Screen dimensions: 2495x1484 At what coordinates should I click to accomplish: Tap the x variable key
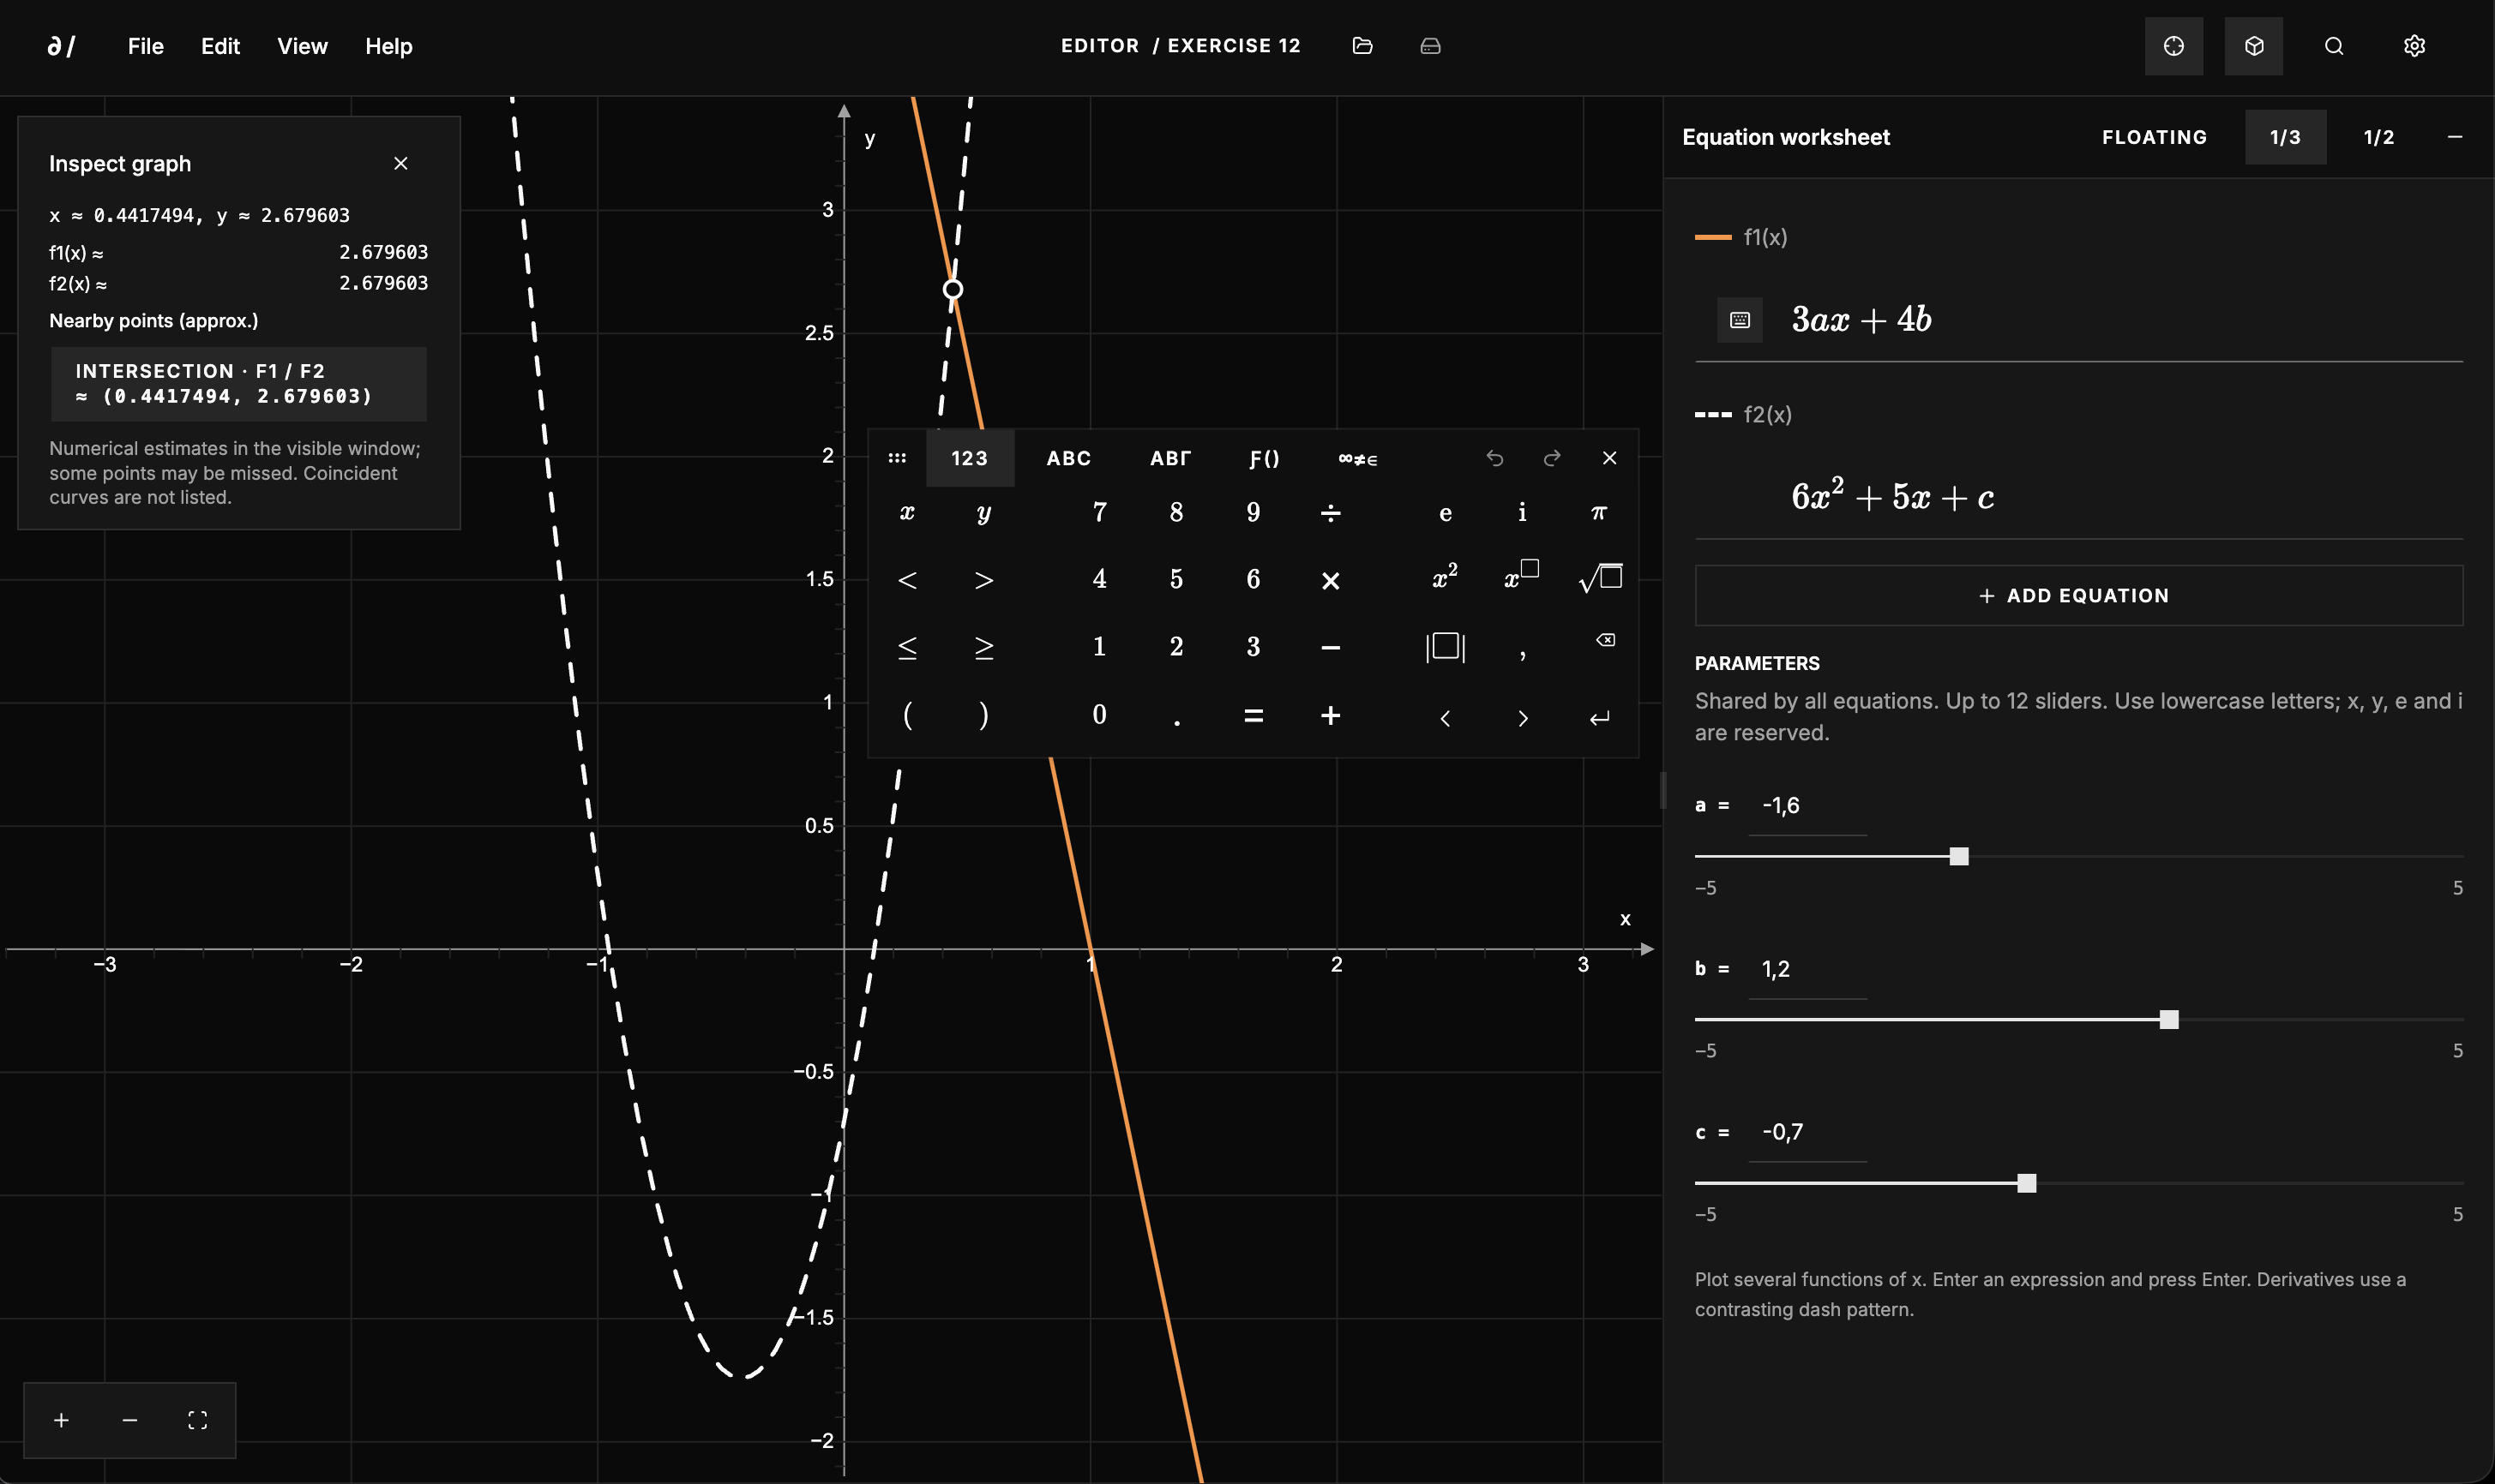pos(907,513)
